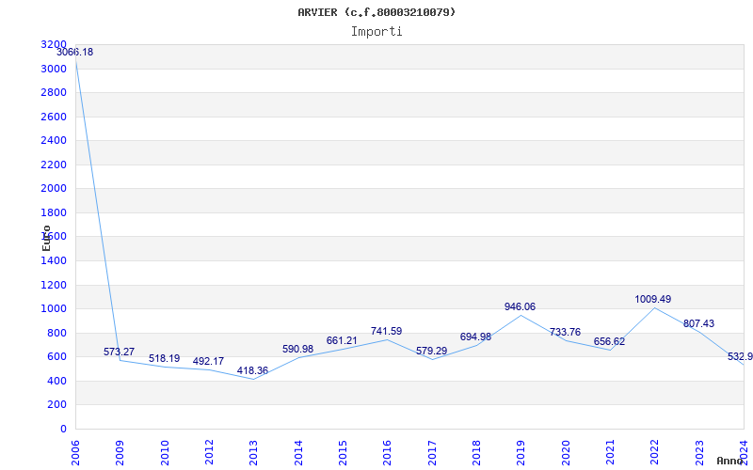Click the 2013 year axis label

pos(253,452)
